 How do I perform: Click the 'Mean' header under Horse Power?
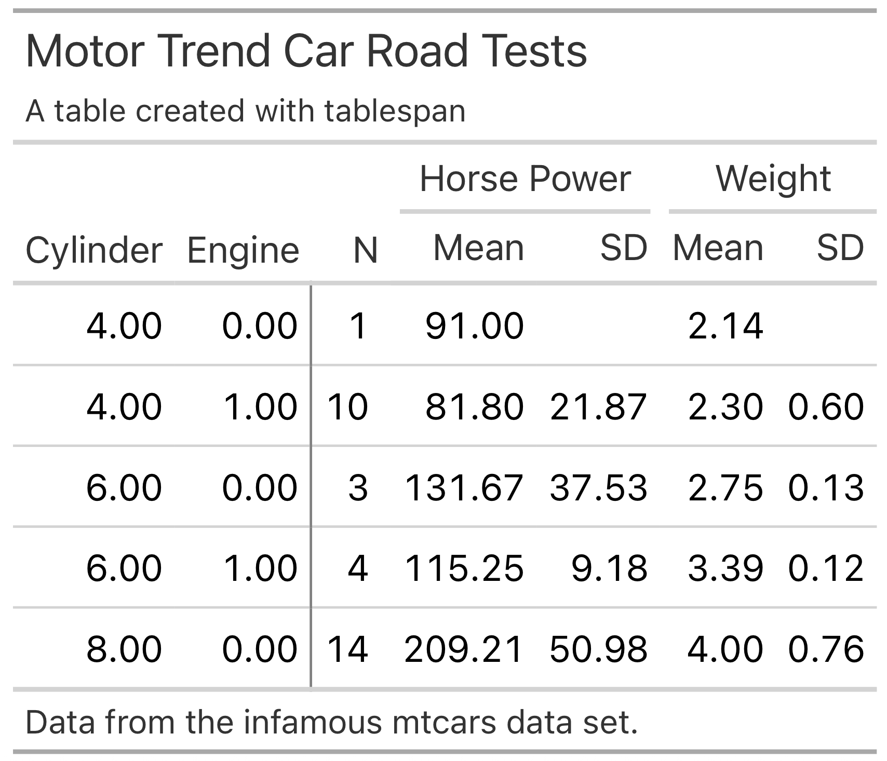(x=478, y=248)
